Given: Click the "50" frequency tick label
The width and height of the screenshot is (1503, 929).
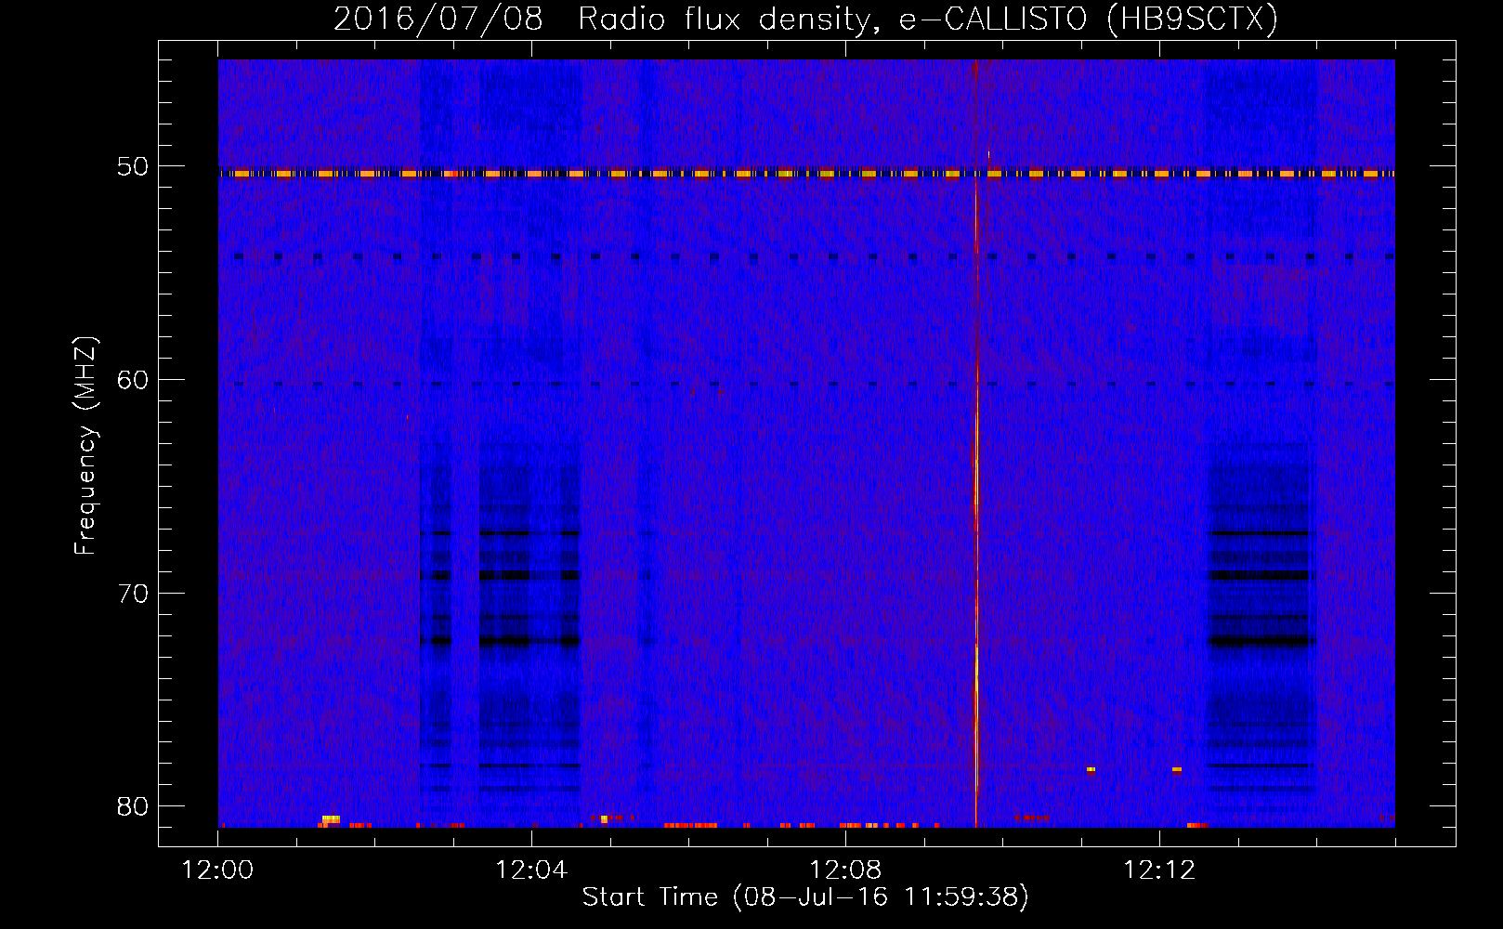Looking at the screenshot, I should coord(133,167).
